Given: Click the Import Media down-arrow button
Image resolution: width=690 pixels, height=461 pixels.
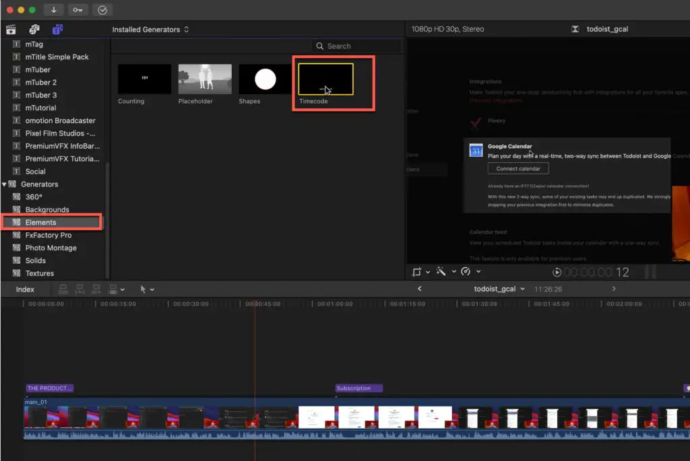Looking at the screenshot, I should (54, 9).
